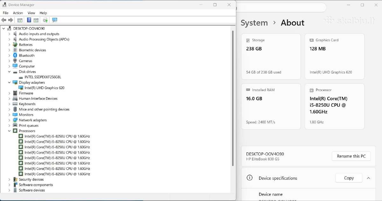Open the Graphics Card info card

click(335, 57)
